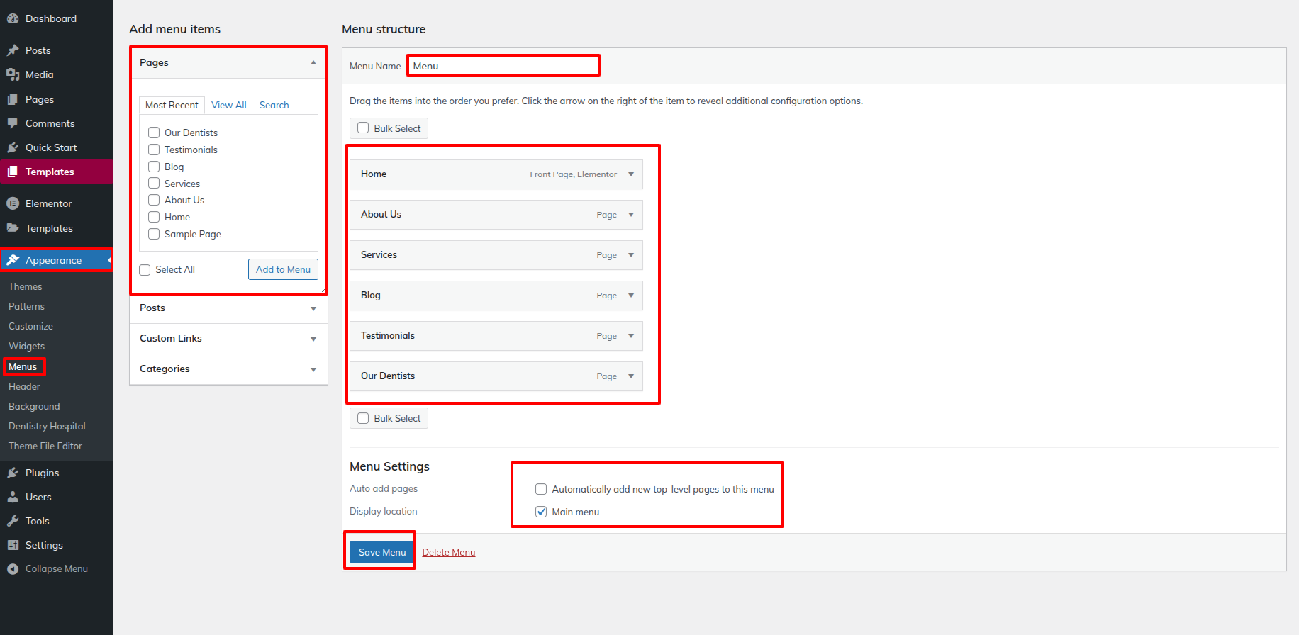Expand the Custom Links panel
The image size is (1299, 635).
(x=313, y=339)
